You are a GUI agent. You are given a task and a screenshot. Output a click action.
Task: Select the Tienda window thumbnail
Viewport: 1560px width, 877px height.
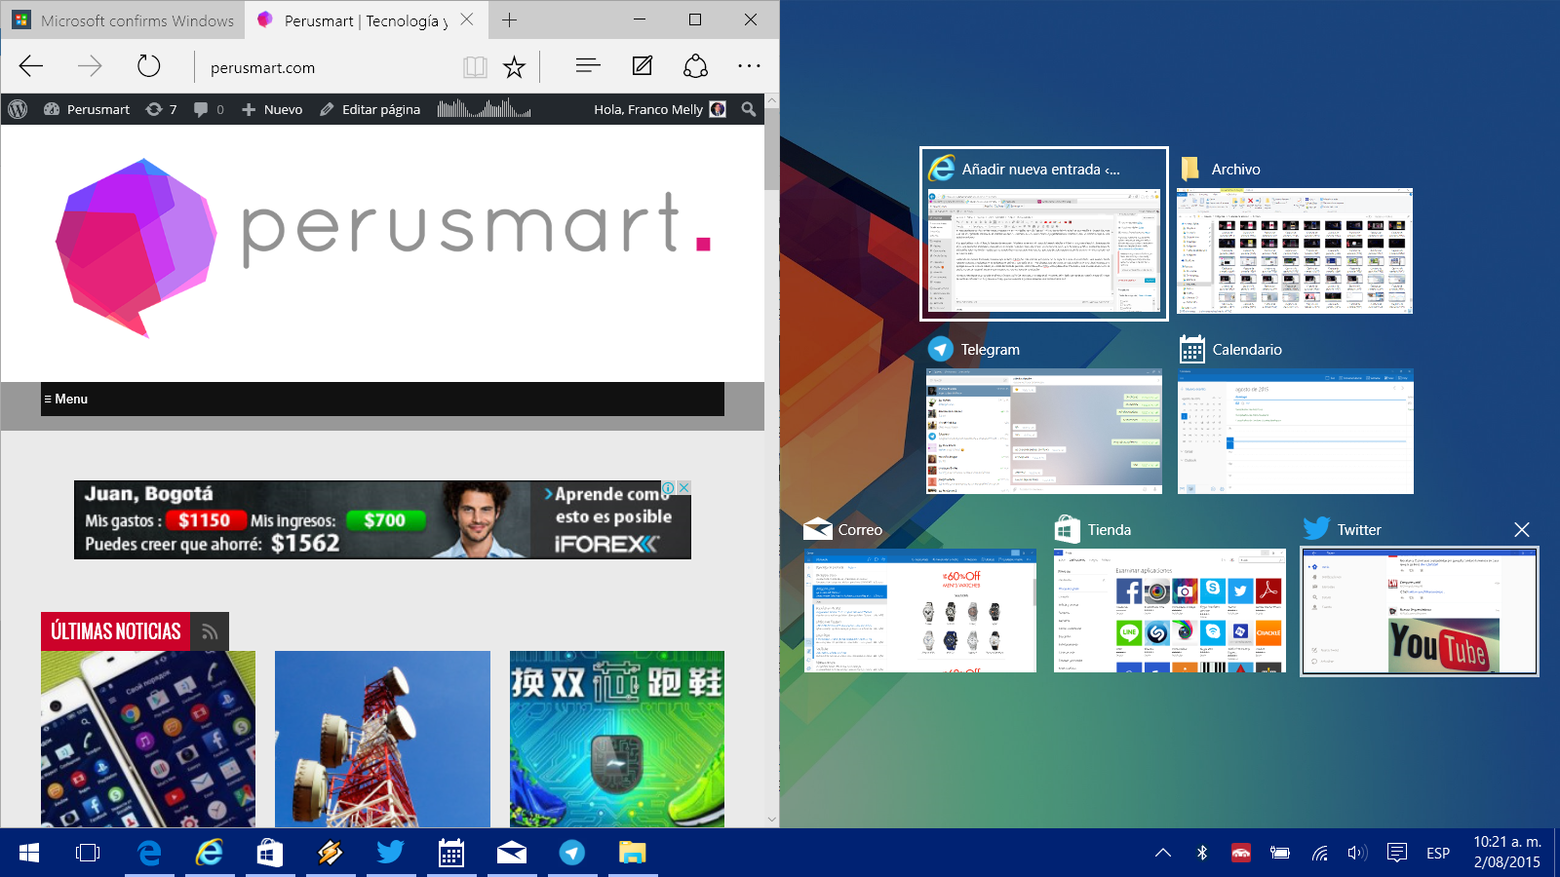1170,610
